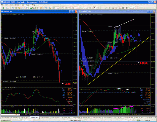This screenshot has height=122, width=157.
Task: Click the WPV: 1.4661 label in the EURUSD,M1 chart
Action: [x=10, y=38]
